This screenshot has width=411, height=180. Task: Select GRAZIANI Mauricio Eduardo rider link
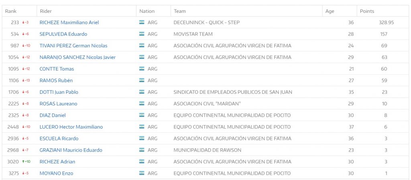(x=71, y=150)
